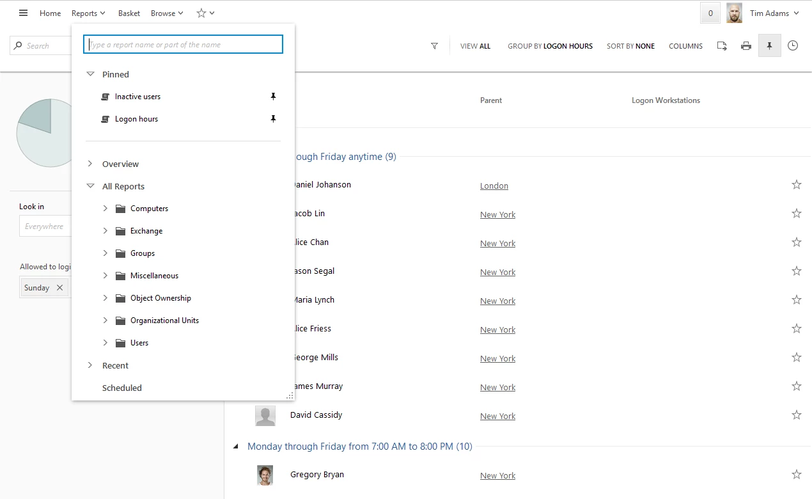Change GROUP BY LOGON HOURS setting

coord(550,46)
